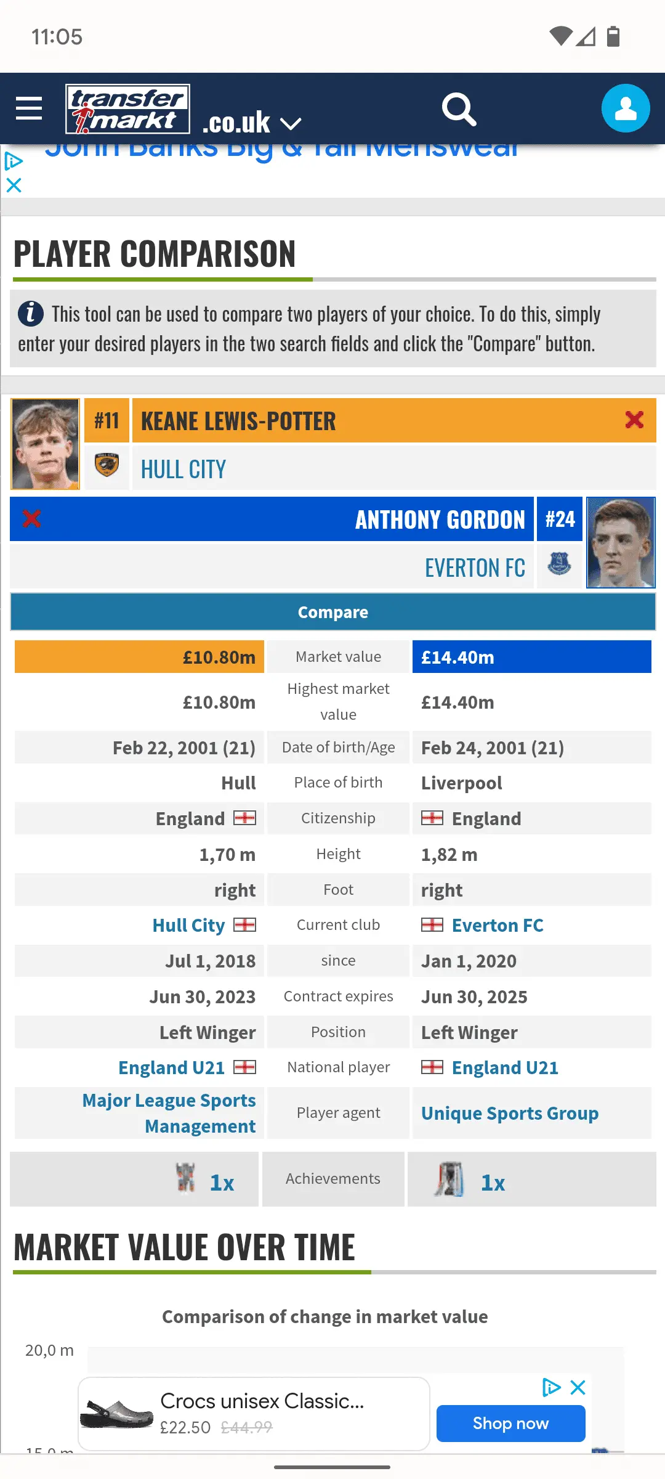Open Major League Sports Management agent link

169,1113
